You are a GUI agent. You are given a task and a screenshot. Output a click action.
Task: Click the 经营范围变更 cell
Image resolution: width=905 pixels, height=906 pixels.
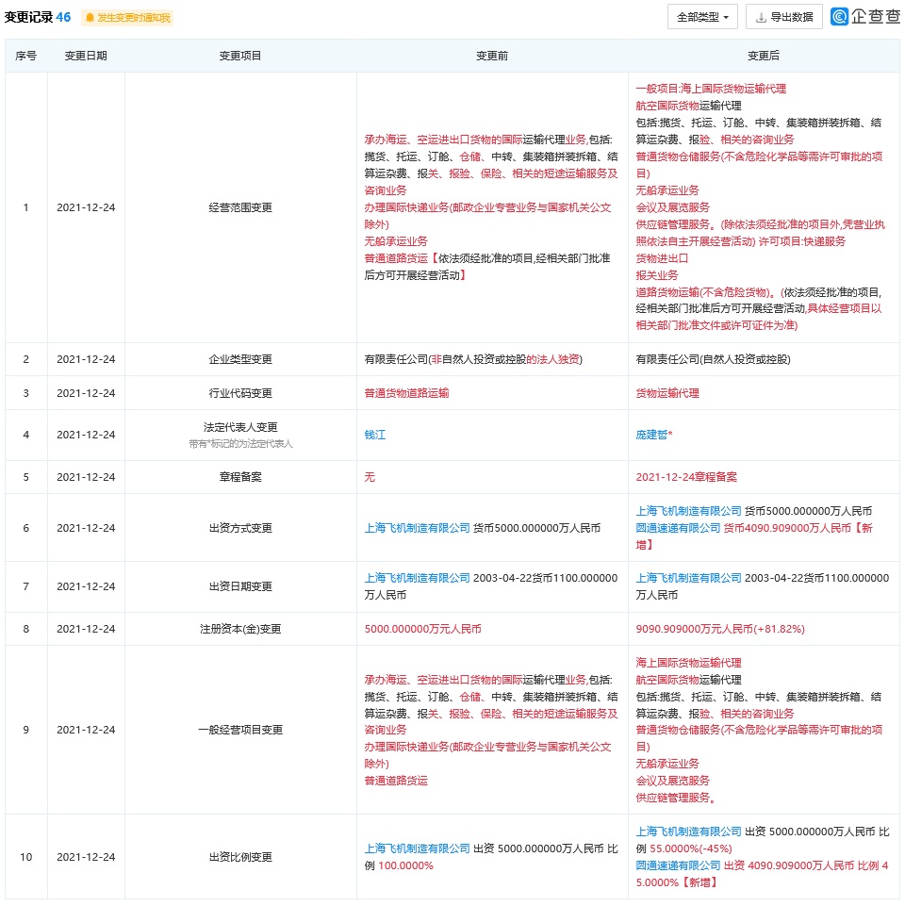click(240, 207)
